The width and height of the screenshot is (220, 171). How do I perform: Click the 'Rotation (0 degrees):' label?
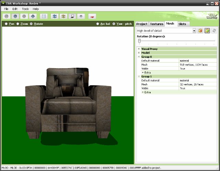151,36
